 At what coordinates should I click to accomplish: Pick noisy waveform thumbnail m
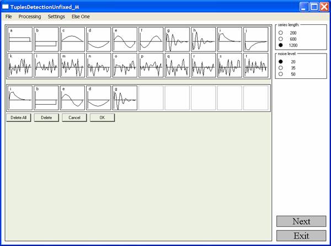(72, 65)
